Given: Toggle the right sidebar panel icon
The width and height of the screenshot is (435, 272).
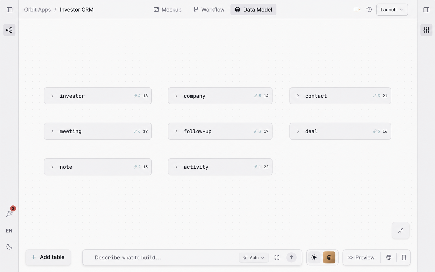Looking at the screenshot, I should [426, 10].
